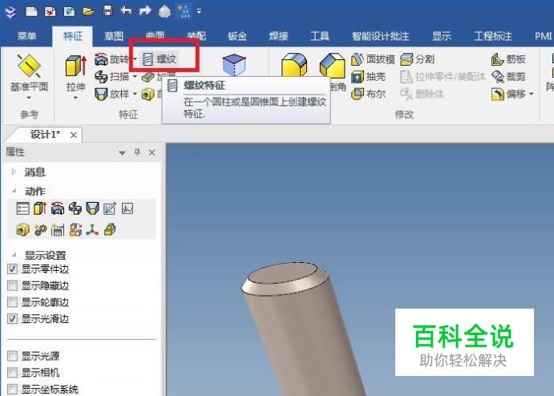Click the properties list icon in 动作 panel
This screenshot has height=396, width=554.
(22, 208)
